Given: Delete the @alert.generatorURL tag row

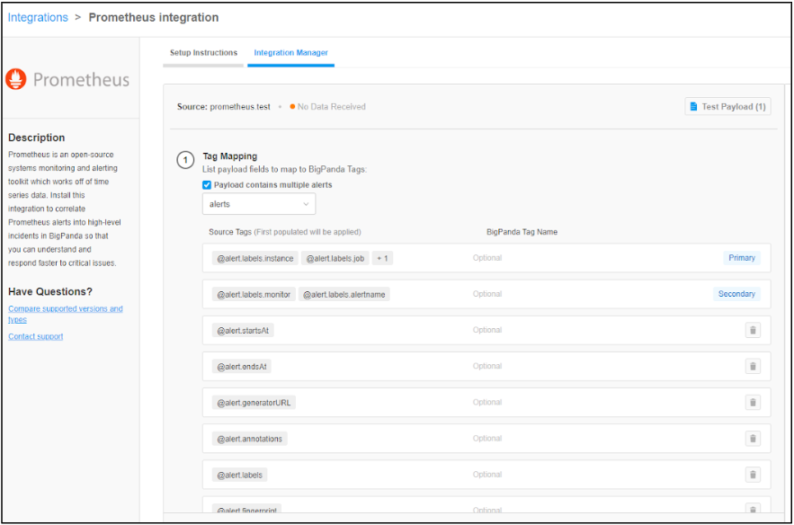Looking at the screenshot, I should (753, 403).
